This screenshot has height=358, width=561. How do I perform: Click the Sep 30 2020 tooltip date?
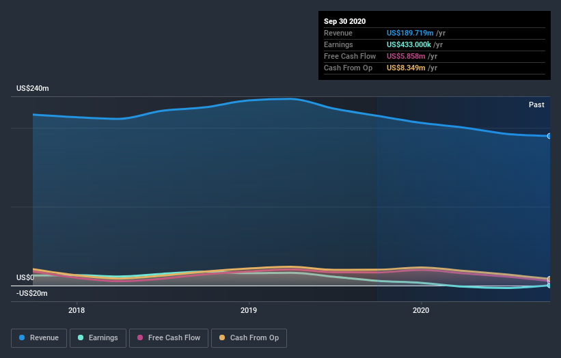tap(345, 21)
